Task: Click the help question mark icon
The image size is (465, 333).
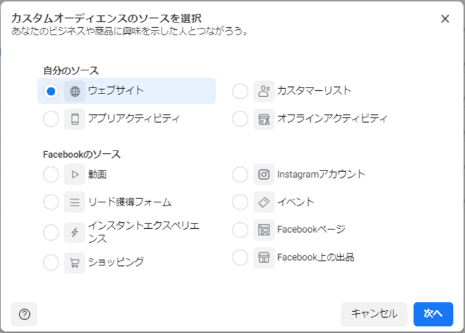Action: (25, 314)
